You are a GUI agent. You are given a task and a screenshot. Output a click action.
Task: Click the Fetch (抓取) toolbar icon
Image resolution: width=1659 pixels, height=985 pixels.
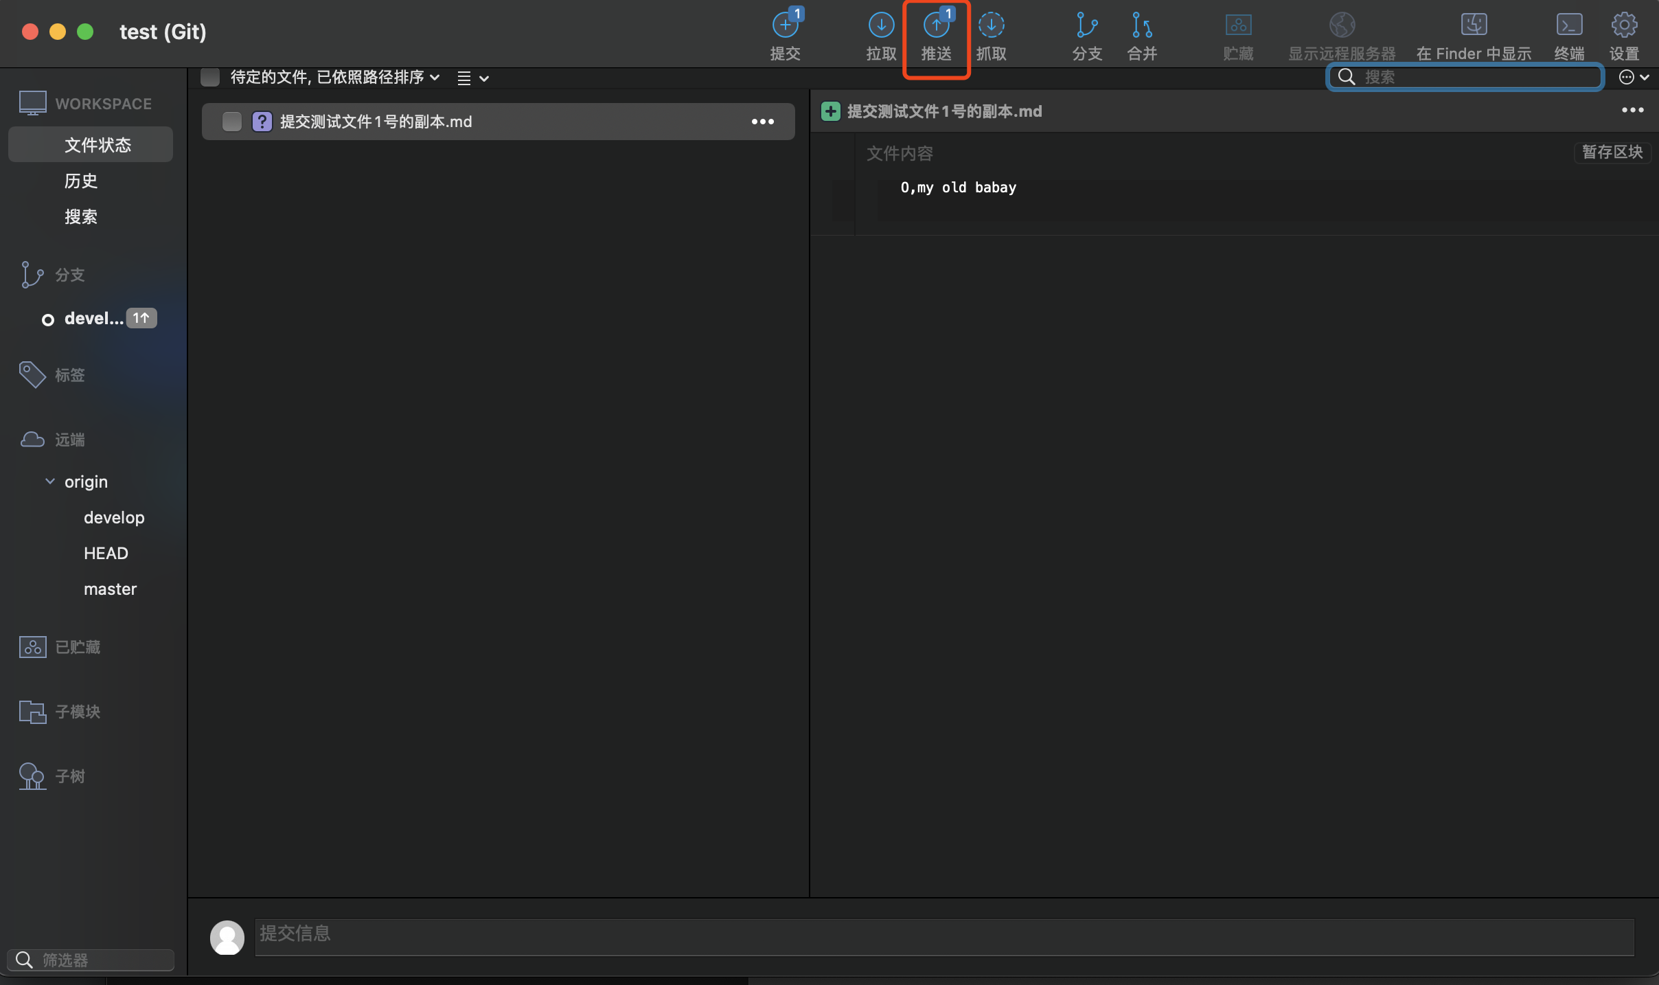point(991,25)
